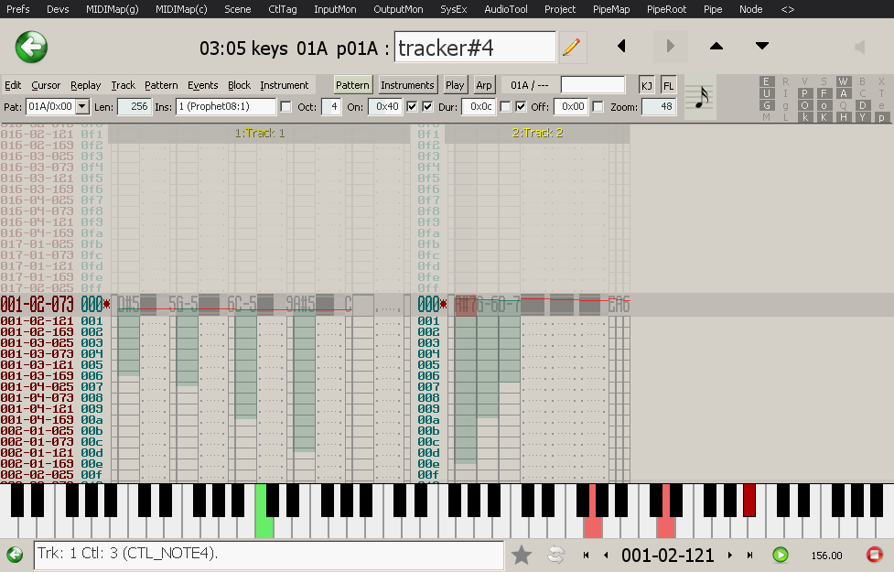
Task: Click the gray star favorite icon
Action: click(x=522, y=555)
